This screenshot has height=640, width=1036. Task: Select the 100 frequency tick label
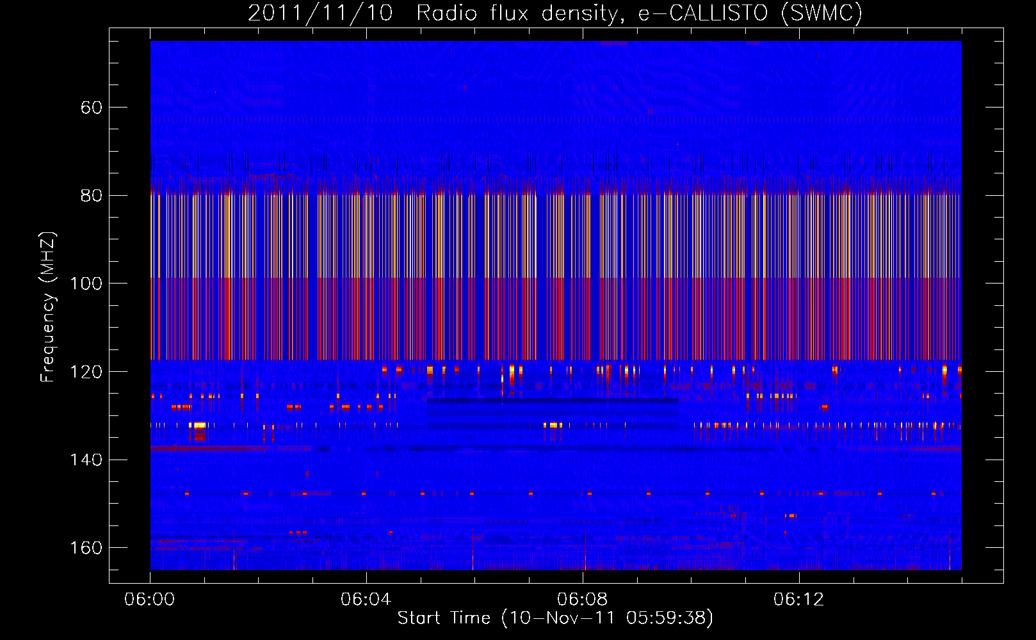pyautogui.click(x=86, y=284)
